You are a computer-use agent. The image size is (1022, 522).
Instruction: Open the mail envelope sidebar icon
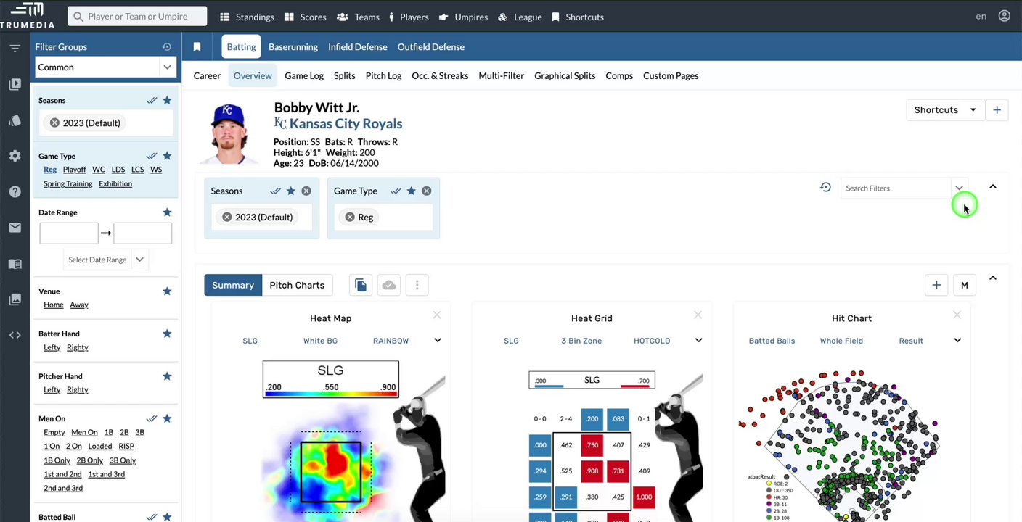tap(15, 228)
